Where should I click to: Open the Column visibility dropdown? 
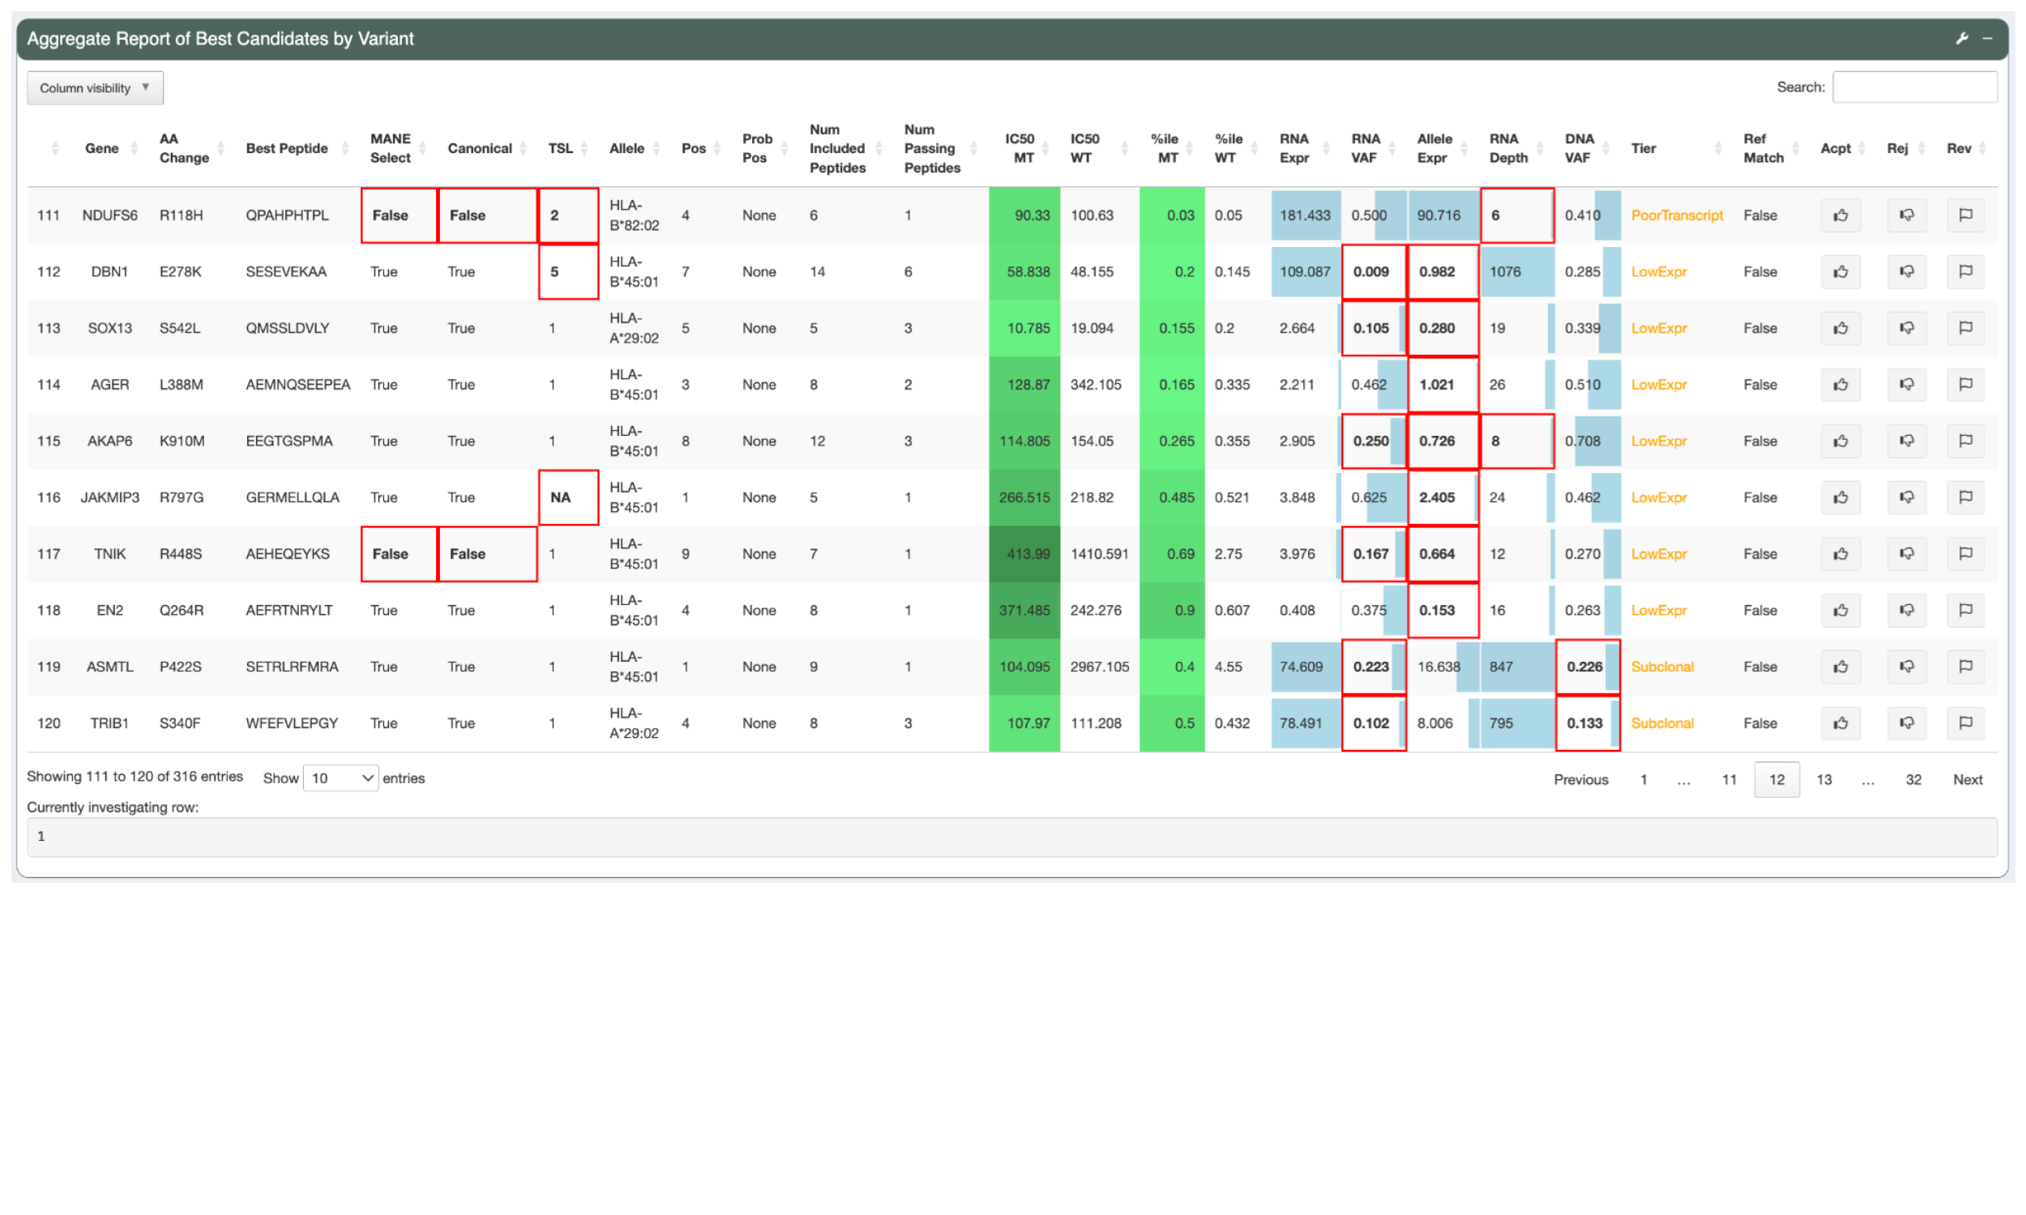(x=95, y=88)
